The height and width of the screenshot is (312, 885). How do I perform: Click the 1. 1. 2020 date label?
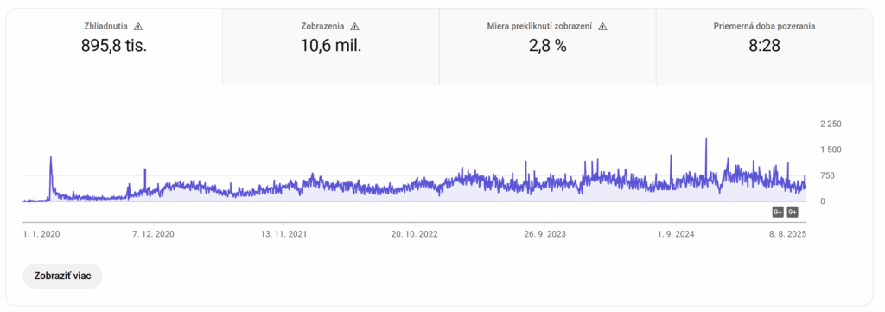click(x=41, y=233)
